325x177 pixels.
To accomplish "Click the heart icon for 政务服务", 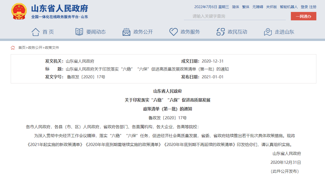I will click(173, 32).
